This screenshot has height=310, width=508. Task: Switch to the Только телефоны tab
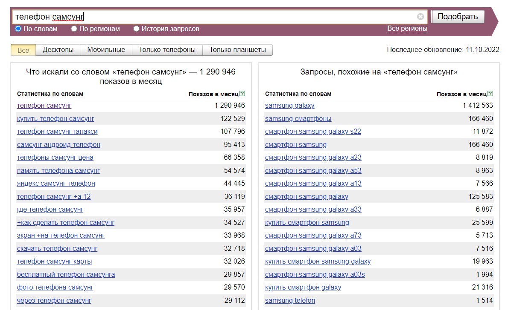pyautogui.click(x=167, y=50)
